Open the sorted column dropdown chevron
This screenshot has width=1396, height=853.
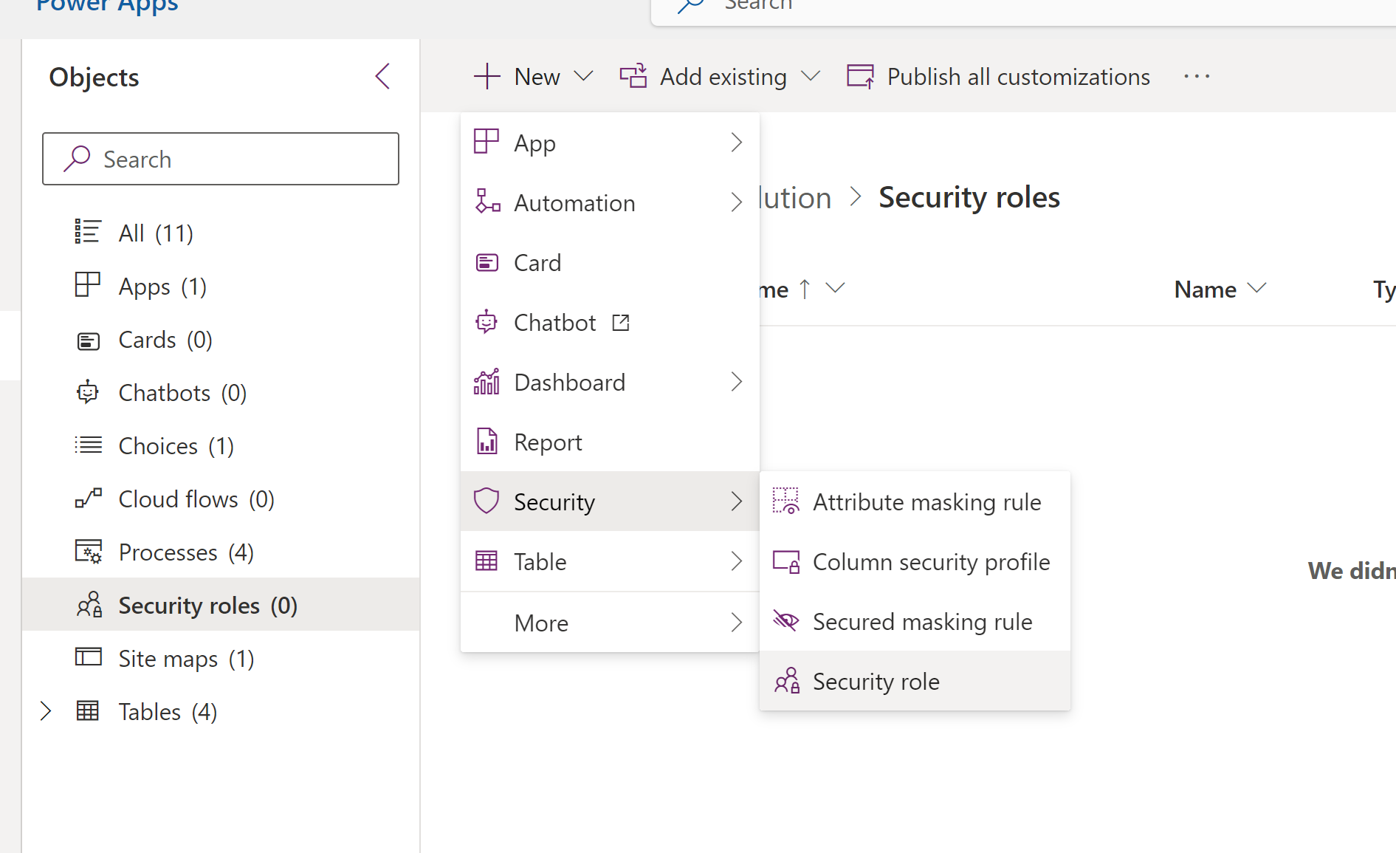point(835,287)
